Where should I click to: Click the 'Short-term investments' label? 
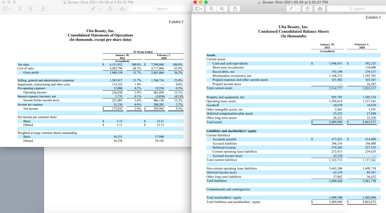[228, 67]
